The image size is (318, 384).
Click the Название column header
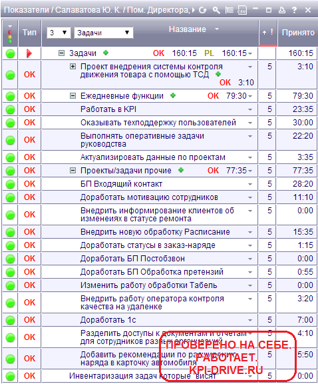pyautogui.click(x=187, y=29)
